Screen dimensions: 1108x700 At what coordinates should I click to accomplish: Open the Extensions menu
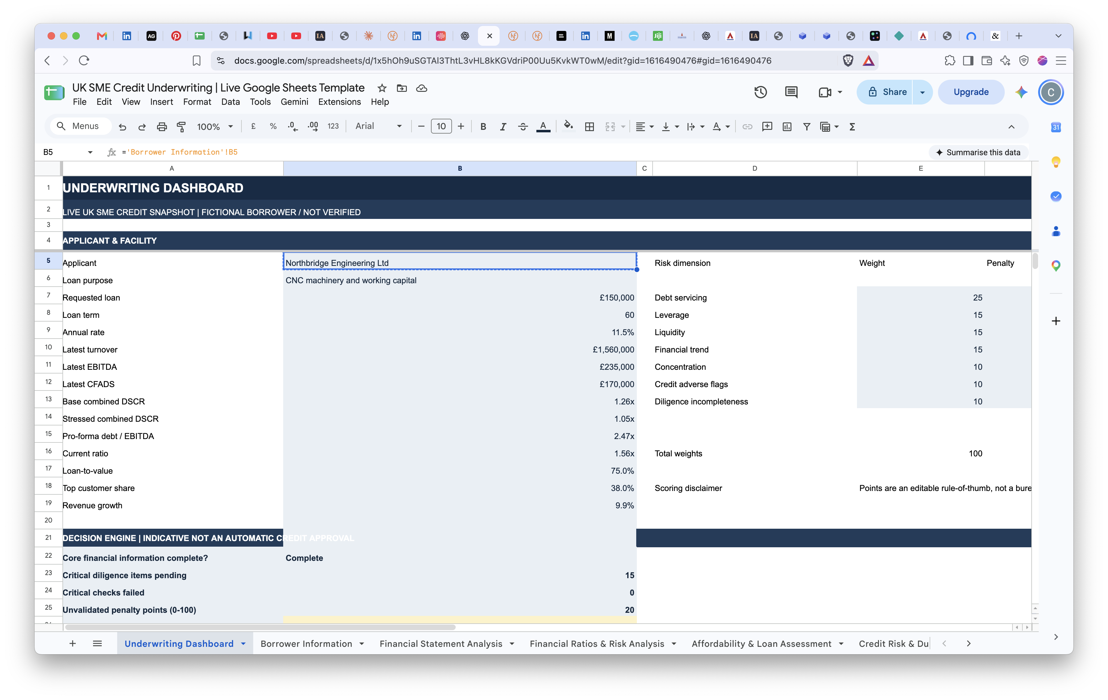pyautogui.click(x=339, y=102)
